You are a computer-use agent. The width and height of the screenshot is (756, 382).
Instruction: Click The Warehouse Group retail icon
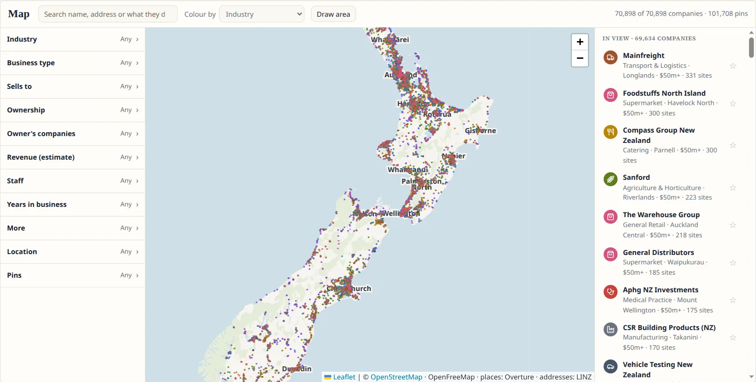610,216
